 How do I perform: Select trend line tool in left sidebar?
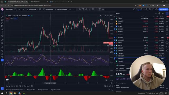click(x=2, y=17)
